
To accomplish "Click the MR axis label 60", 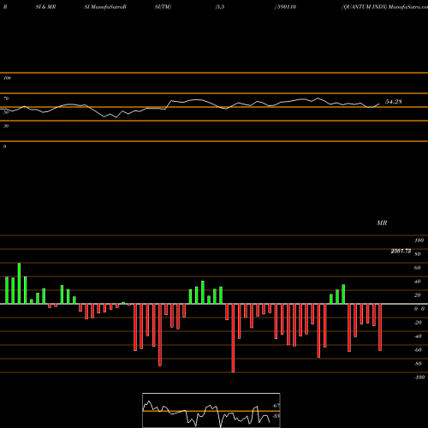I will click(x=418, y=268).
